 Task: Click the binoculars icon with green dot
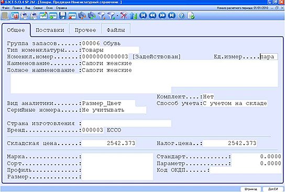click(x=92, y=16)
